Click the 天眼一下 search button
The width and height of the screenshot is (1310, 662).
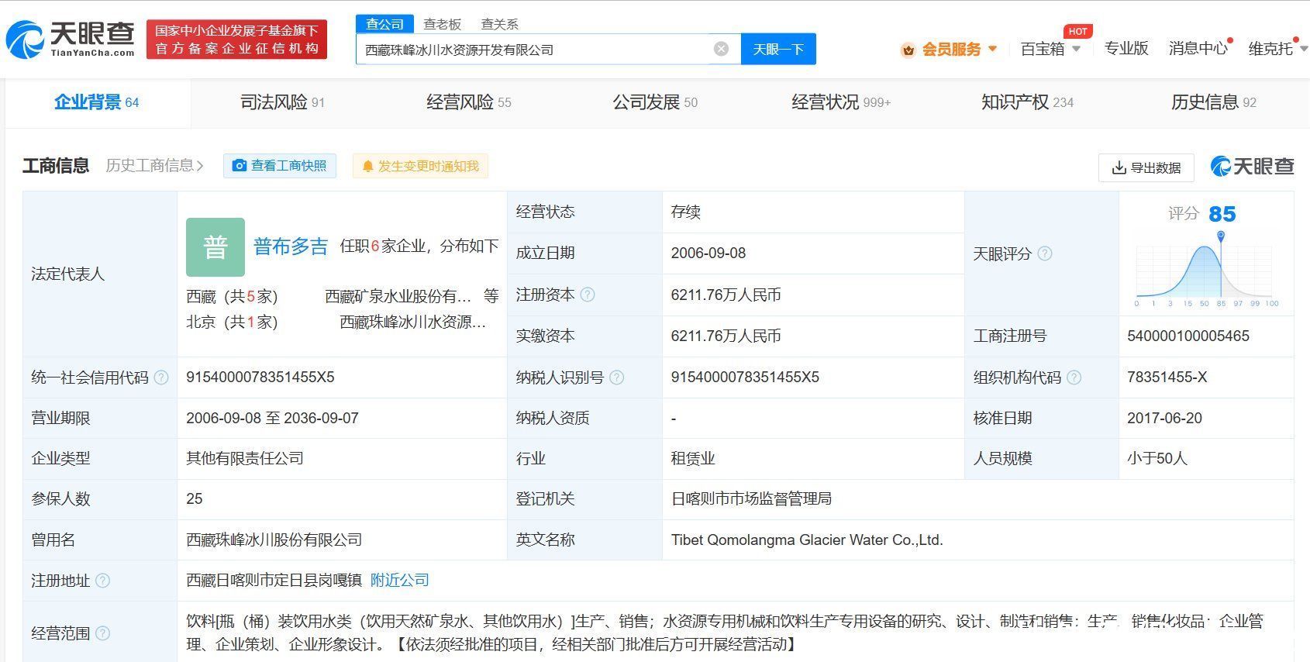click(778, 49)
